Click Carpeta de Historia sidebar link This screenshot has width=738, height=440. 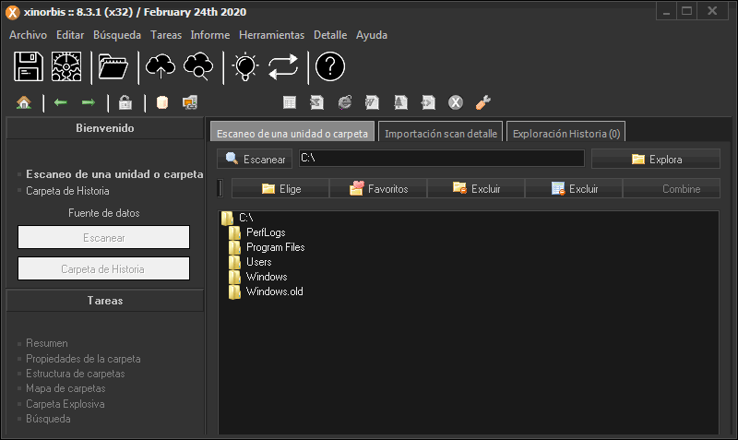67,191
